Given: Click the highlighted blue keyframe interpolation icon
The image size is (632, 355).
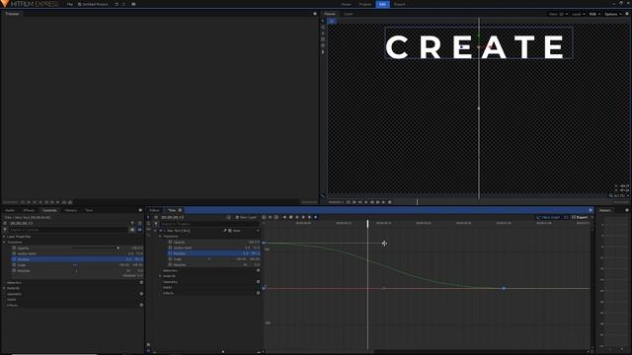Looking at the screenshot, I should click(316, 217).
